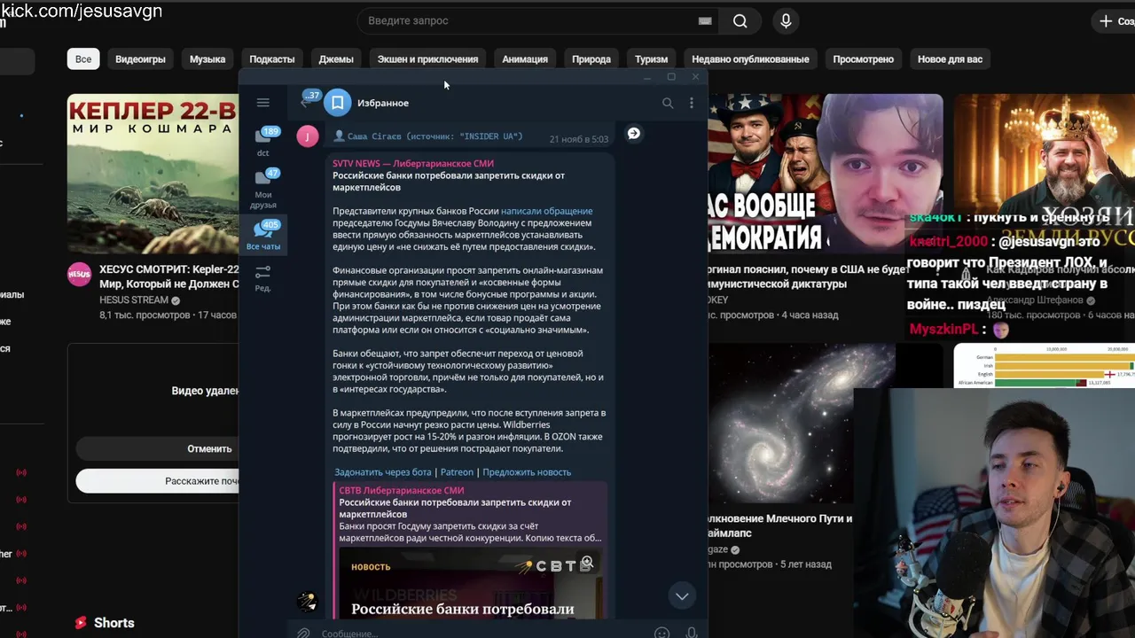The height and width of the screenshot is (638, 1135).
Task: Open the Вас вообще демократия video thumbnail
Action: coord(826,174)
